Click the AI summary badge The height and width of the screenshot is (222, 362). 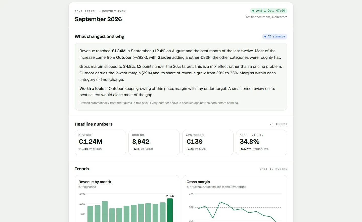275,36
